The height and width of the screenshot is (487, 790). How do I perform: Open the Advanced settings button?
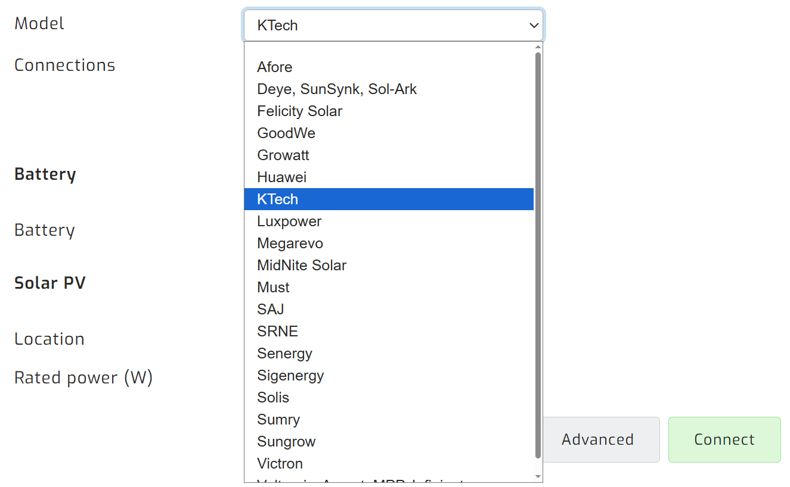coord(597,440)
